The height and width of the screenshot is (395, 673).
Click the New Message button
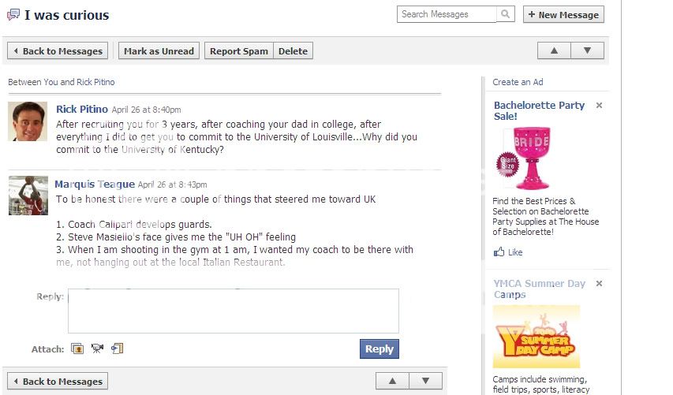563,14
